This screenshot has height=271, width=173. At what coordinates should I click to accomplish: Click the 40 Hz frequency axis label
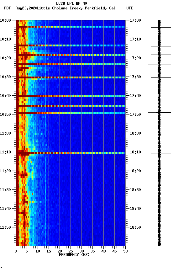click(x=103, y=251)
